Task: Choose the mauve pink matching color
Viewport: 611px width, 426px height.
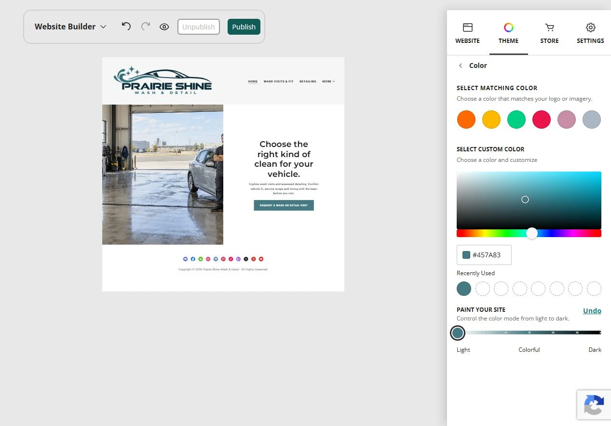Action: 567,119
